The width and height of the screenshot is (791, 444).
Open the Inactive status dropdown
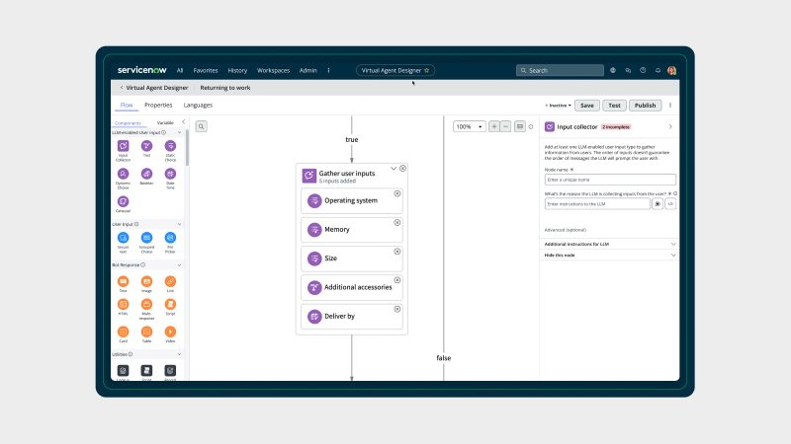point(558,105)
